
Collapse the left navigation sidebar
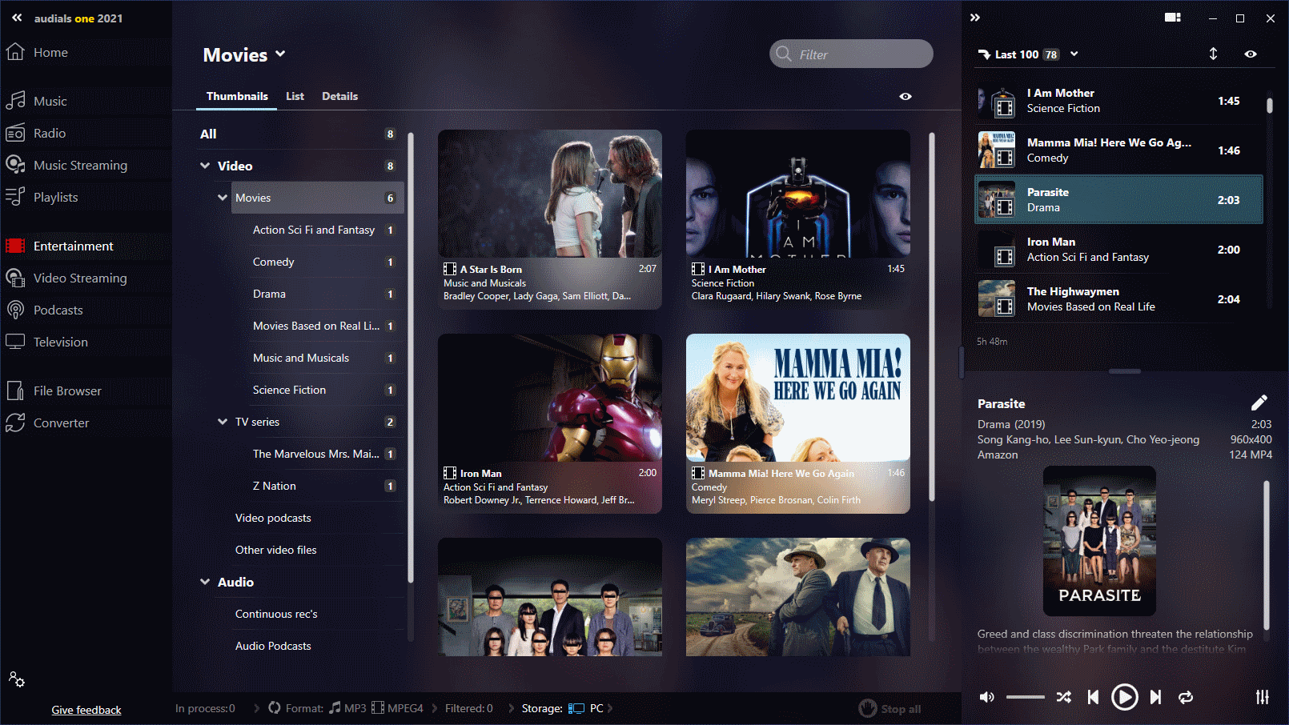point(17,18)
